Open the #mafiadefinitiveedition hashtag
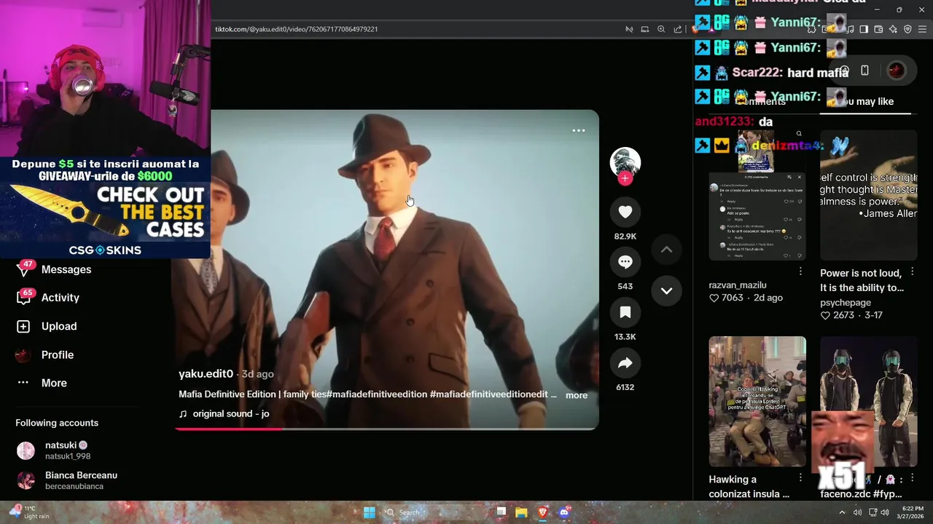Viewport: 933px width, 524px height. coord(377,394)
